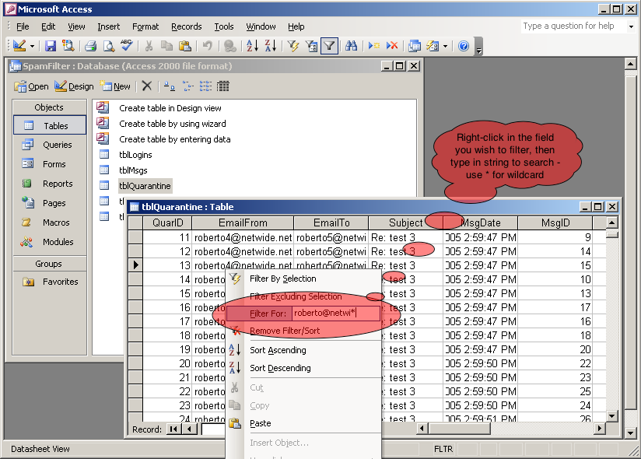Click the New Object toolbar icon
Image resolution: width=641 pixels, height=459 pixels.
point(433,46)
